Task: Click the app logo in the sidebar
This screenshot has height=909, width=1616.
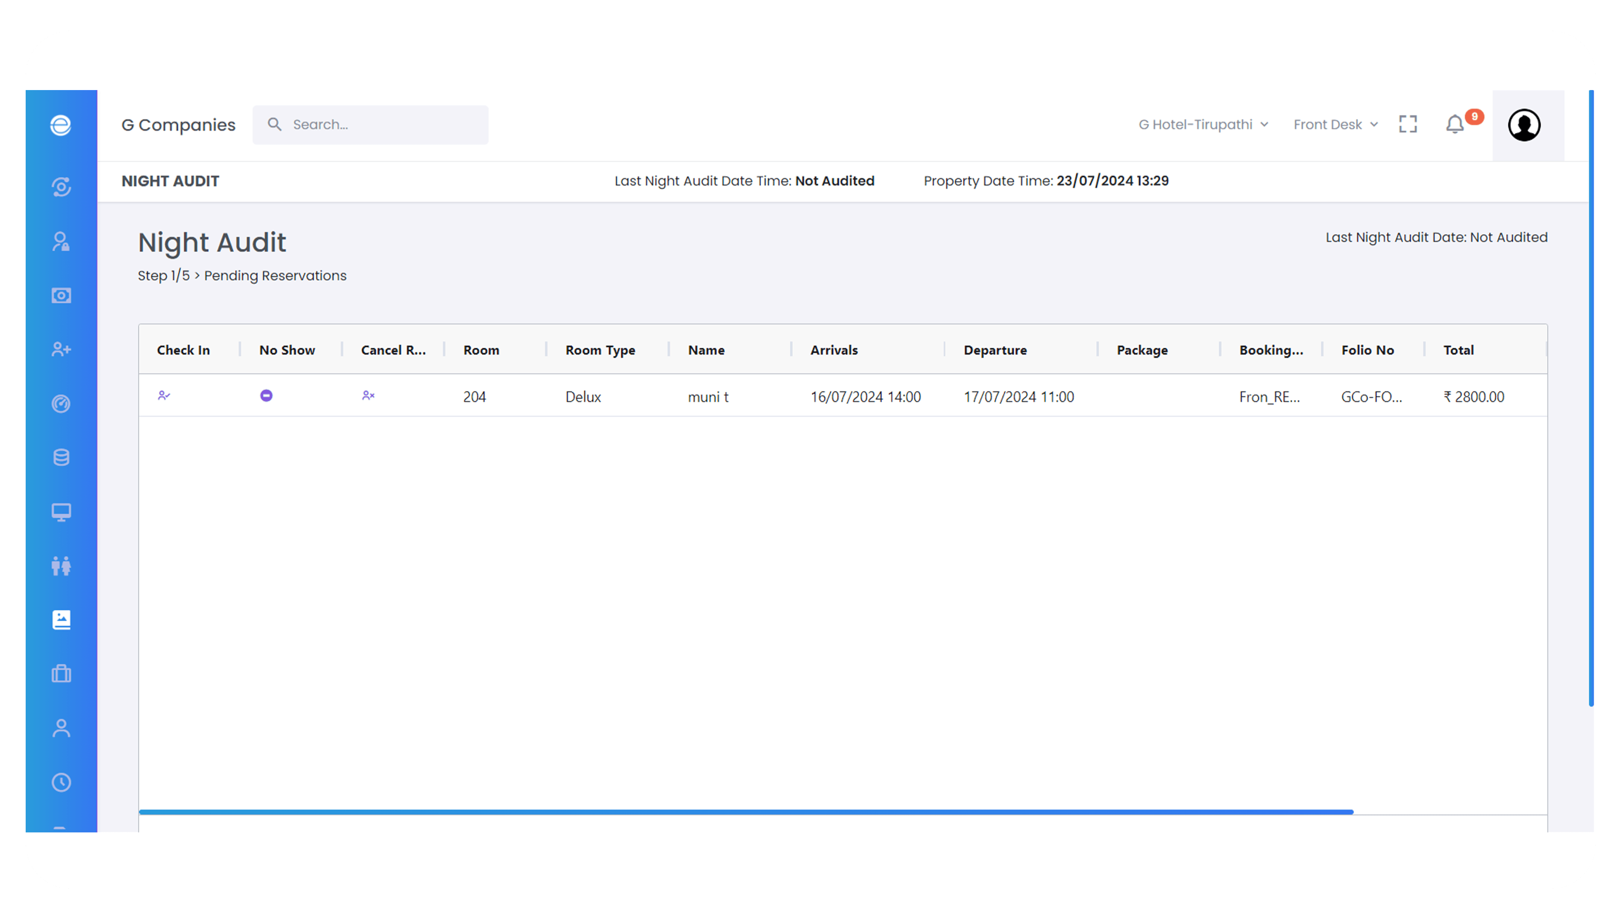Action: click(61, 125)
